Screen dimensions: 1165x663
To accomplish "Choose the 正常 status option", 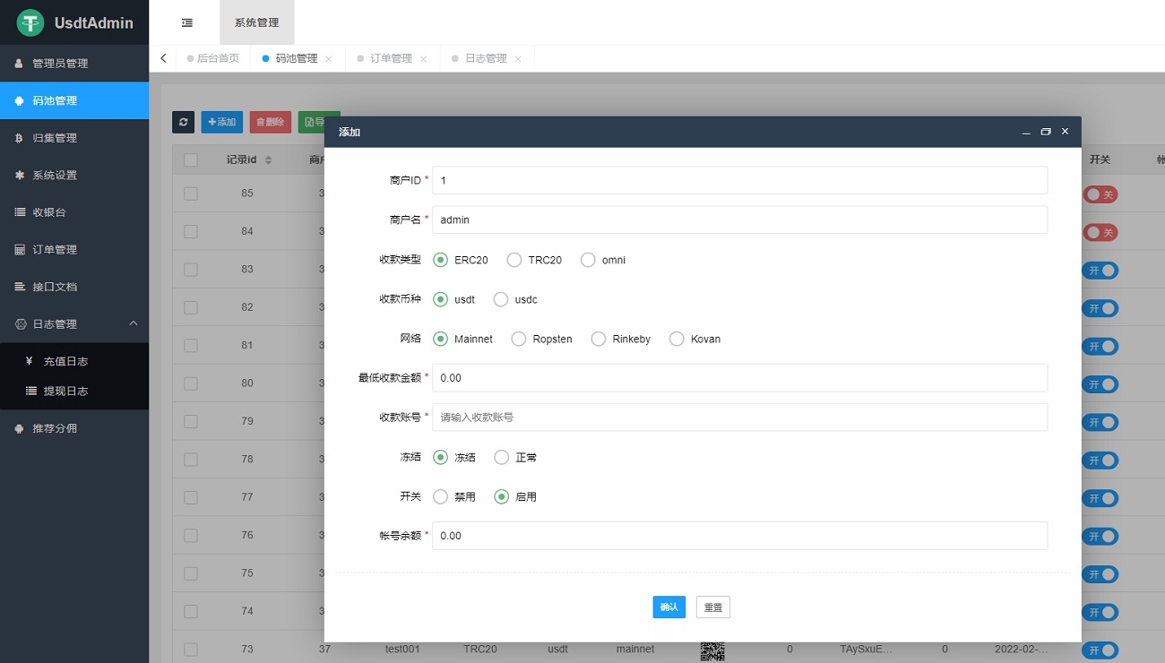I will pos(501,457).
